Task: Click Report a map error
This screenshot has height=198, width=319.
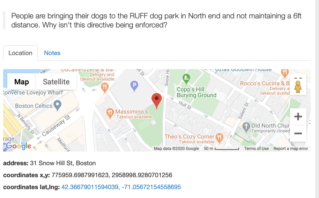Action: point(291,148)
